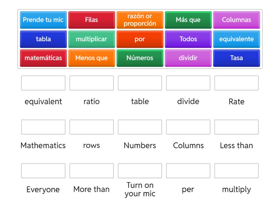Select the "Columnas" purple tile
280x210 pixels.
point(237,20)
